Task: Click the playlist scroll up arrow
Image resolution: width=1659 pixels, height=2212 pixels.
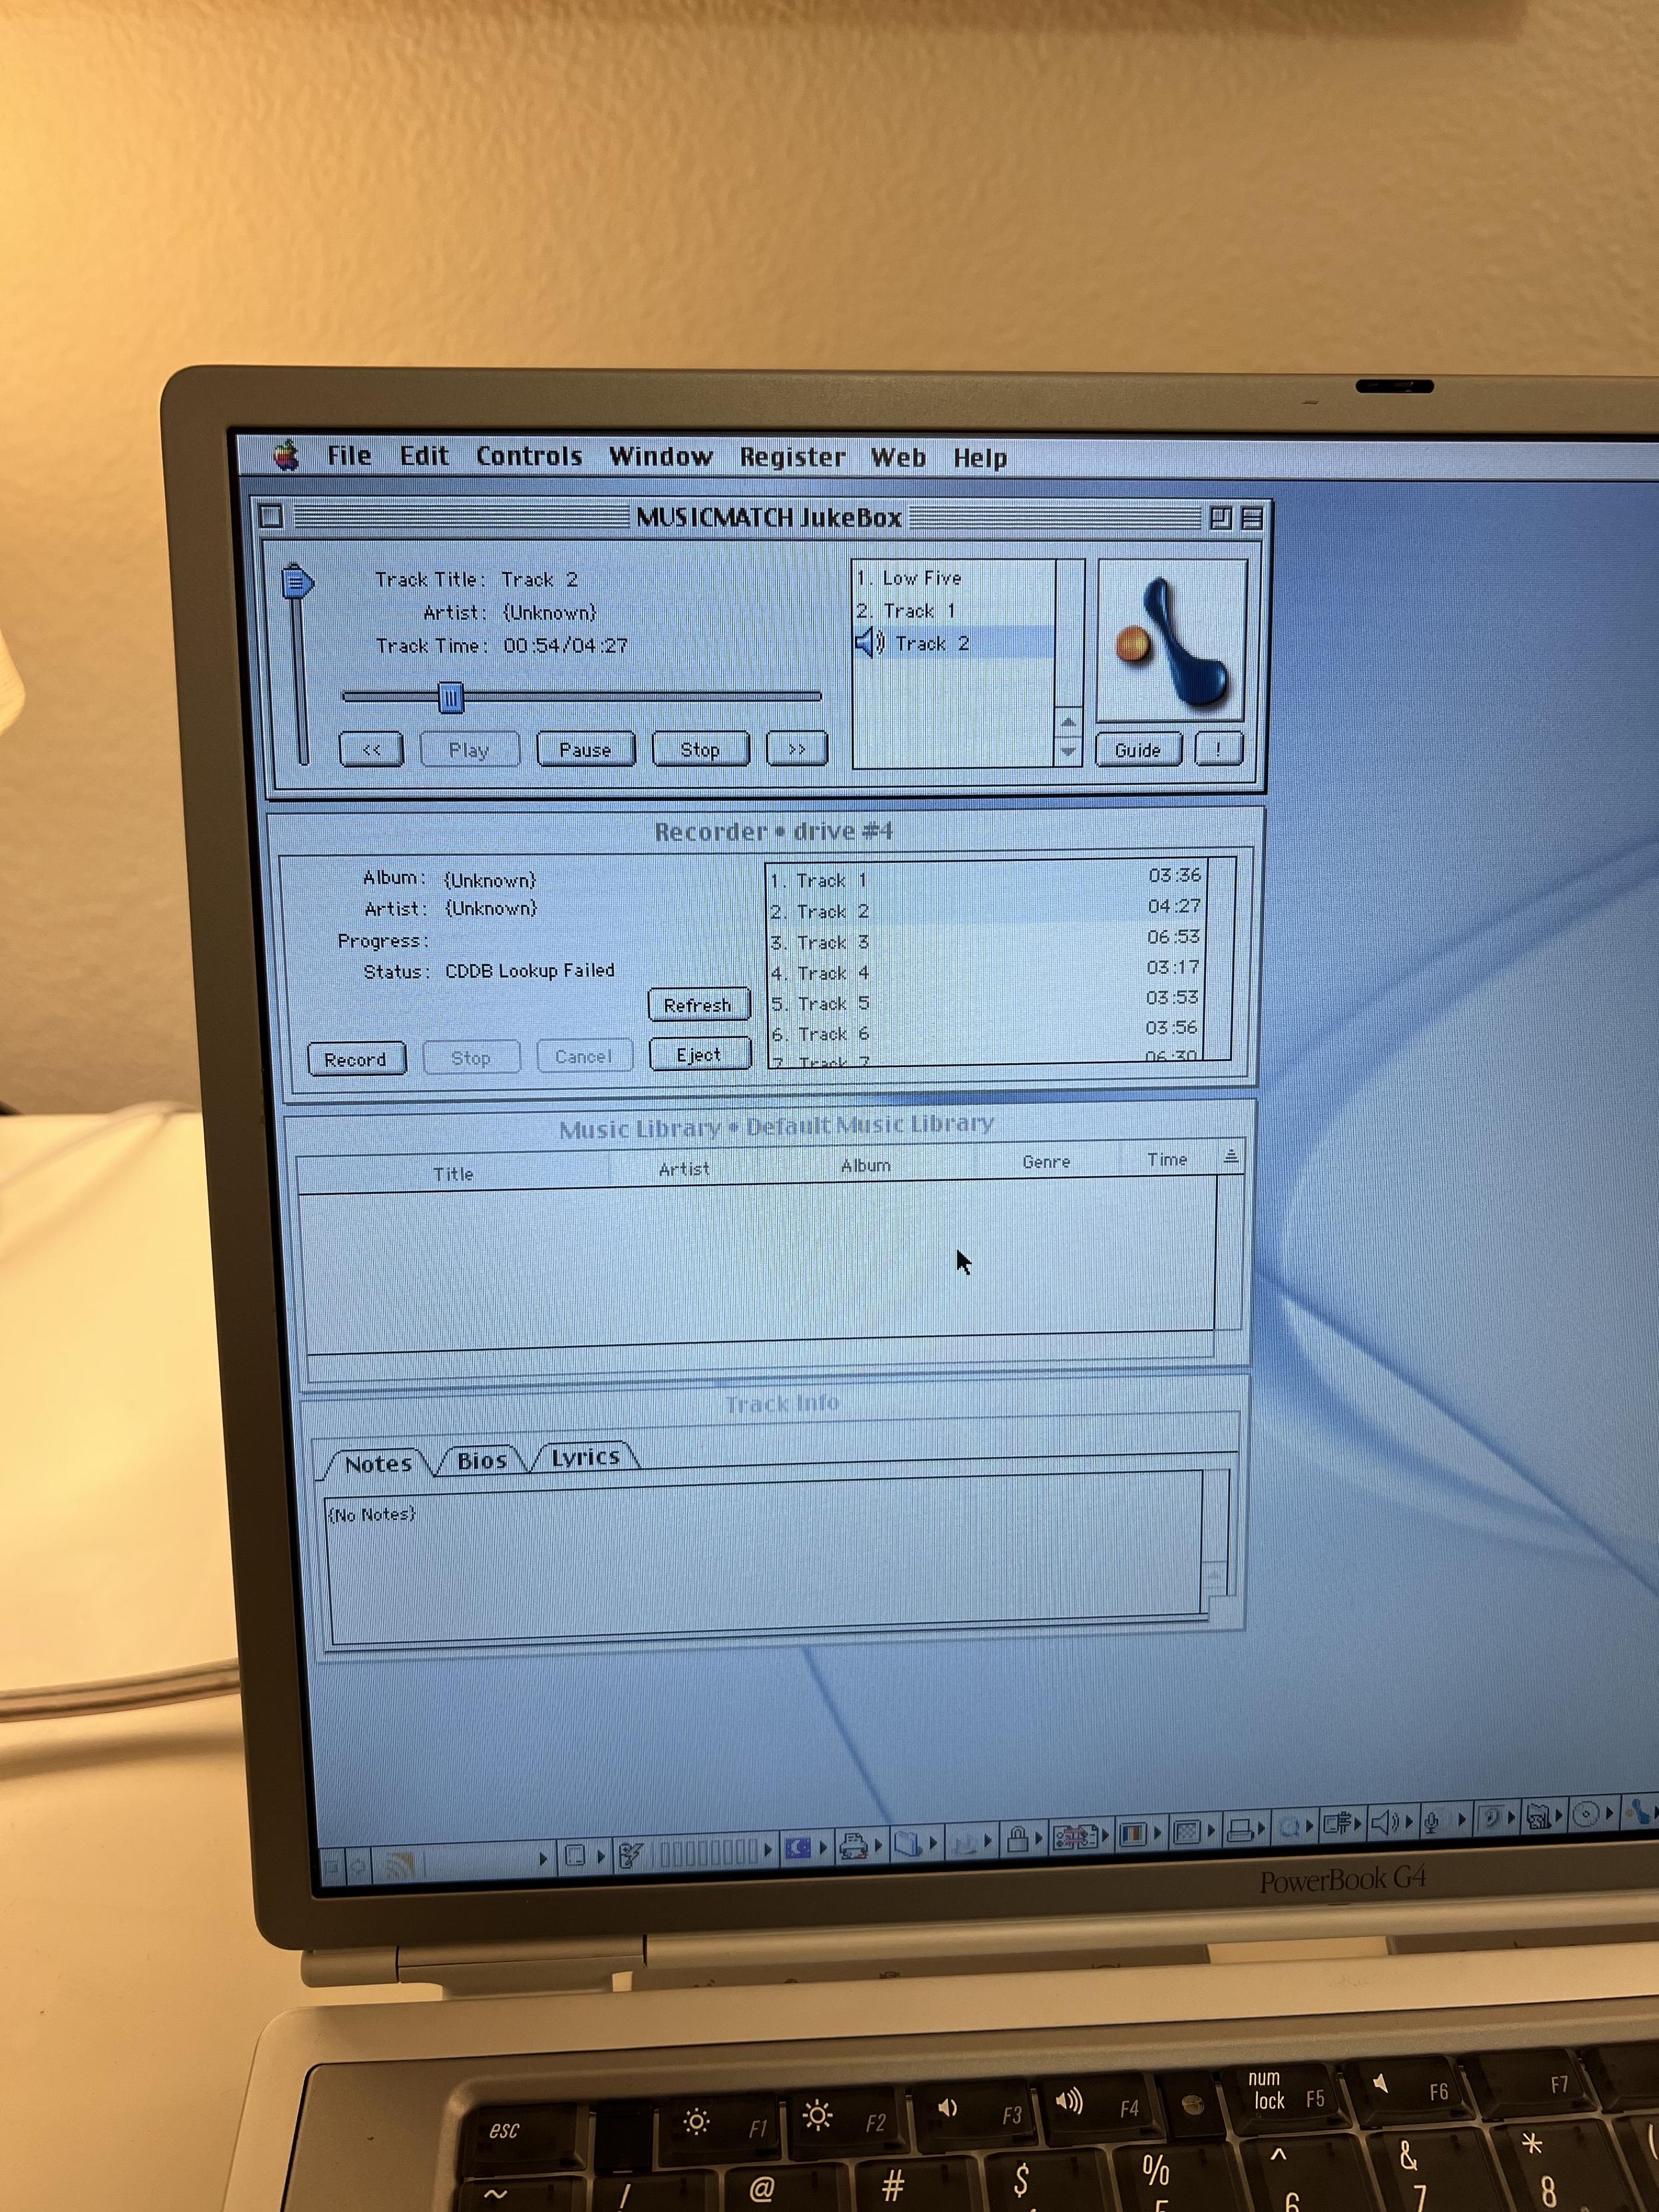Action: (1068, 722)
